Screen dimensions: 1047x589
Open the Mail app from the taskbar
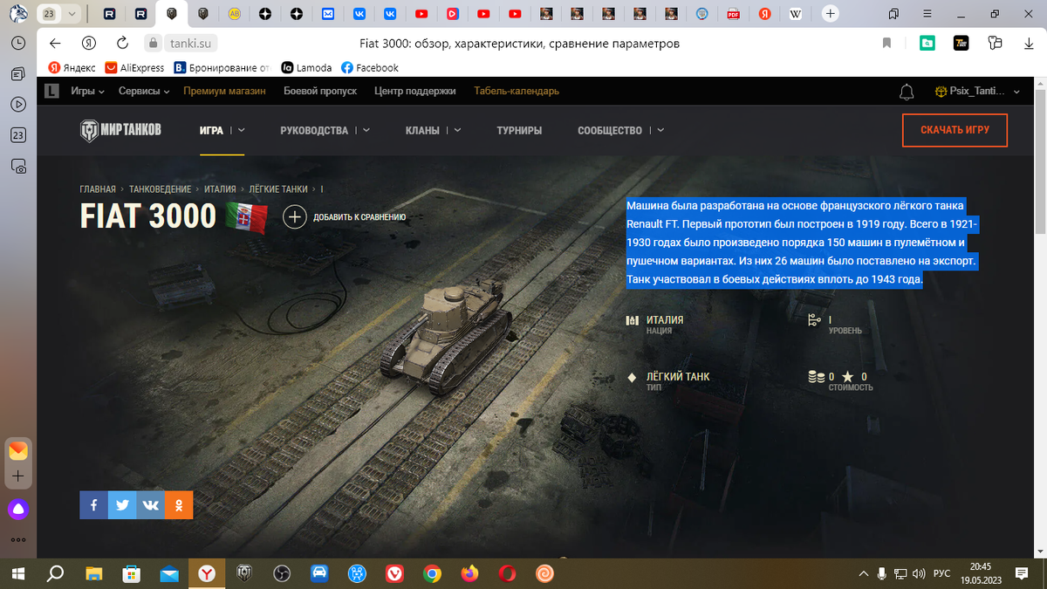coord(169,573)
